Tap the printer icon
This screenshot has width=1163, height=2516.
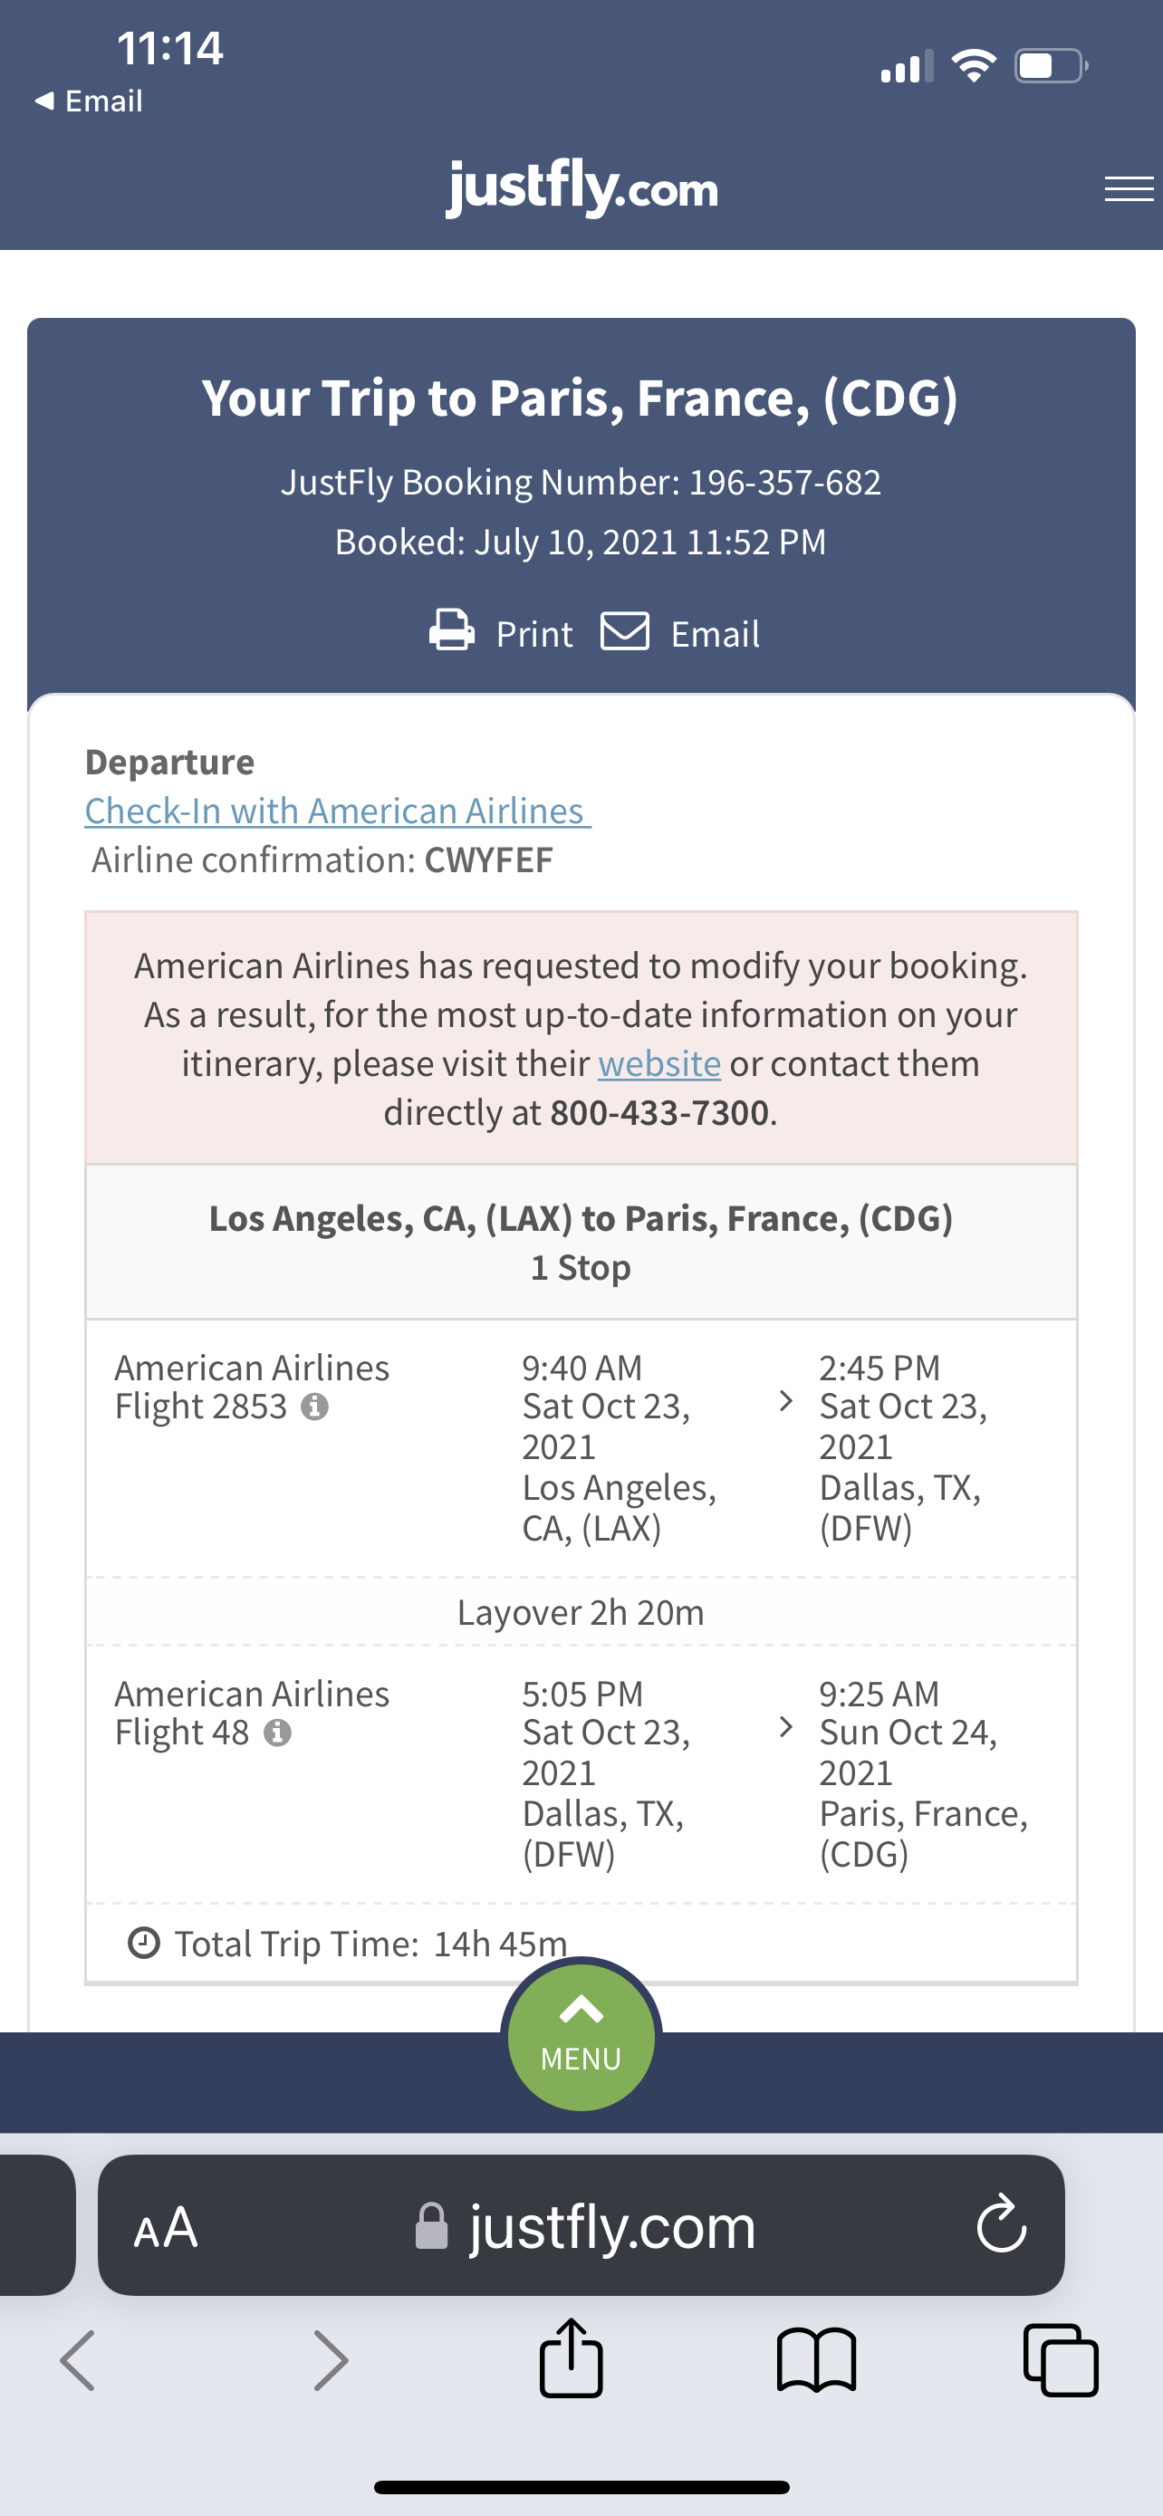(451, 631)
